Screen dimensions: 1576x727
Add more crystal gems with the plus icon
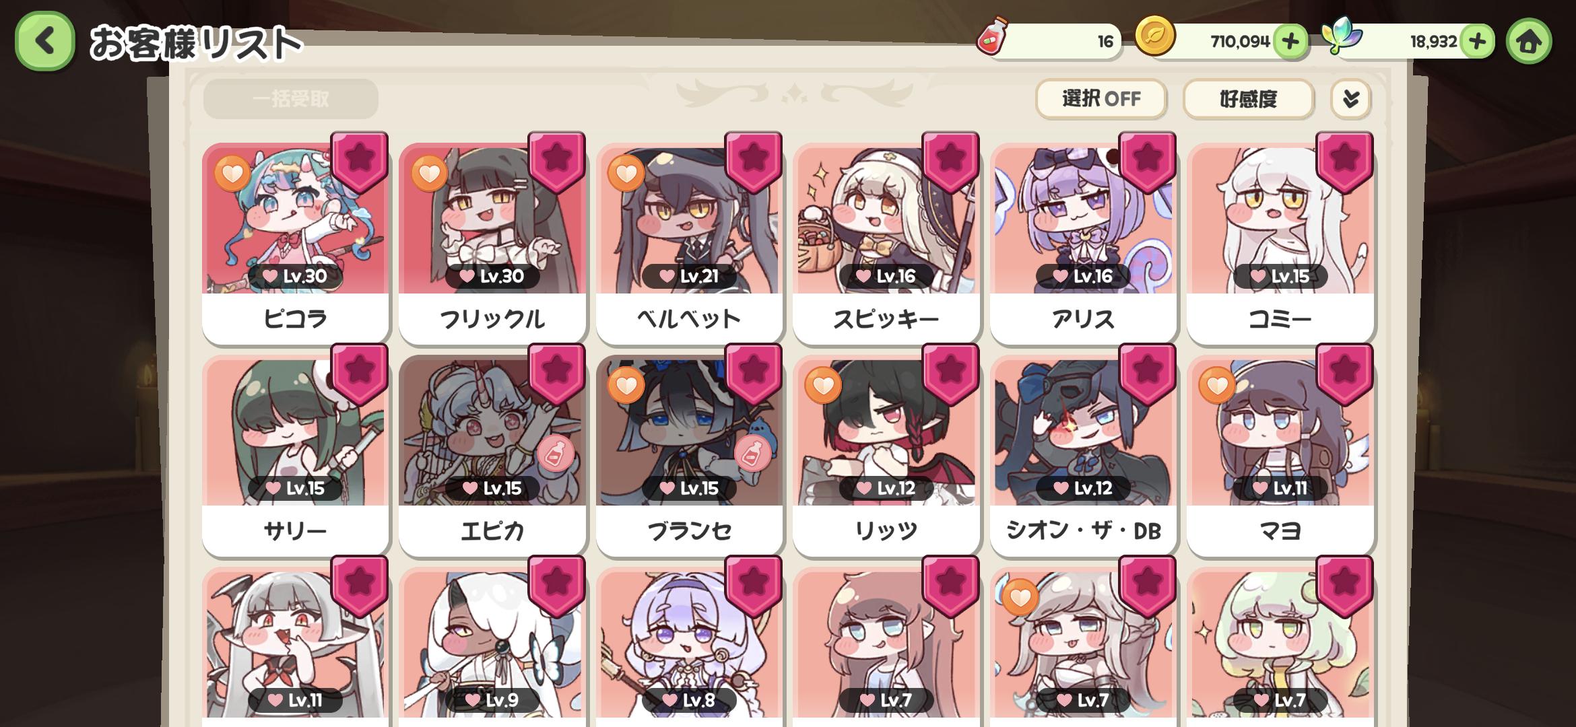coord(1476,42)
